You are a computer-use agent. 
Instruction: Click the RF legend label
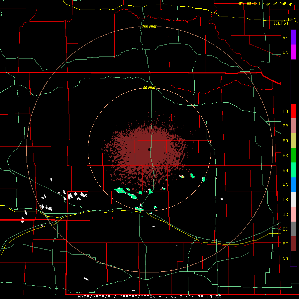coord(285,37)
